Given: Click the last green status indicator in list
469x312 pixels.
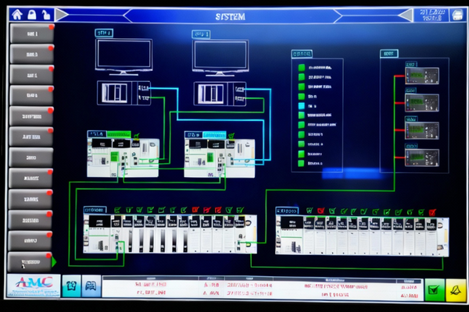Looking at the screenshot, I should tap(301, 163).
